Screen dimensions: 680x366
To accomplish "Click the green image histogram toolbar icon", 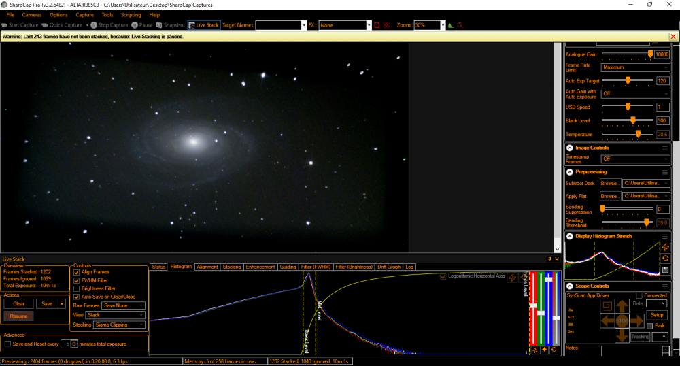I will (x=451, y=25).
